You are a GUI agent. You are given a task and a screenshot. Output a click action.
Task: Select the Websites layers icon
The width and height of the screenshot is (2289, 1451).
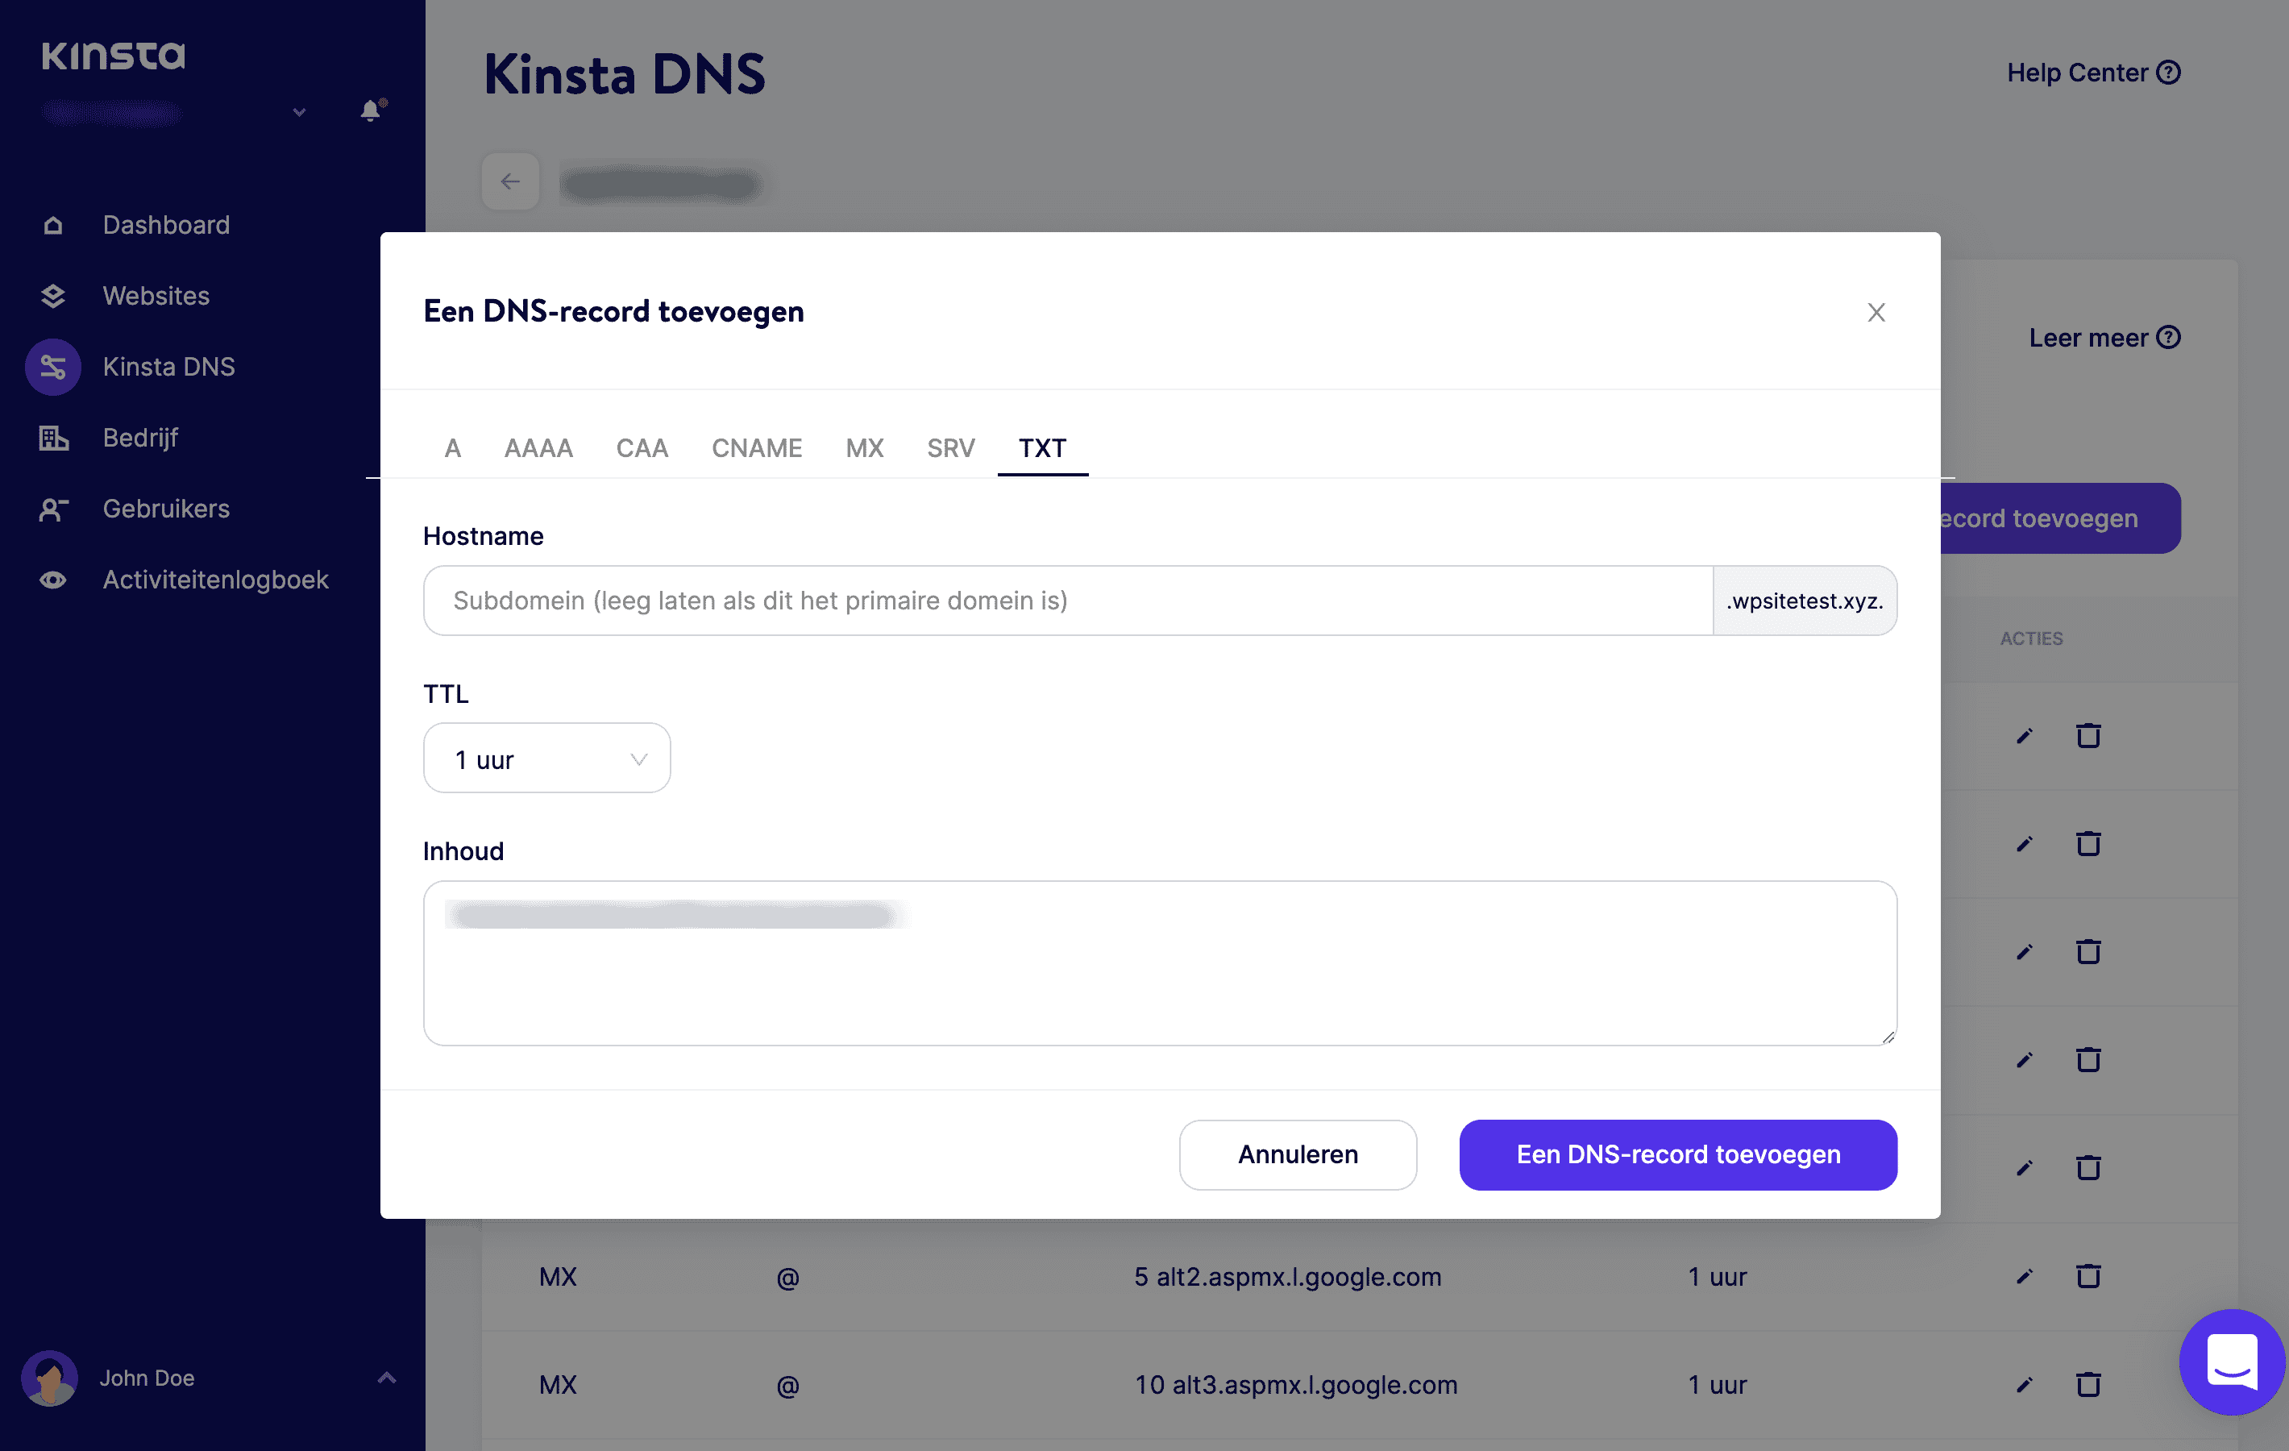click(x=53, y=296)
